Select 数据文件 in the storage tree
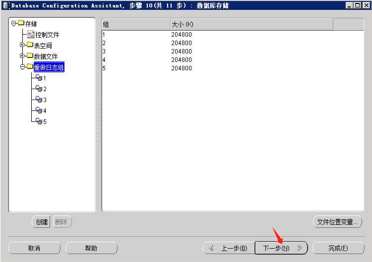Image resolution: width=372 pixels, height=262 pixels. coord(46,56)
